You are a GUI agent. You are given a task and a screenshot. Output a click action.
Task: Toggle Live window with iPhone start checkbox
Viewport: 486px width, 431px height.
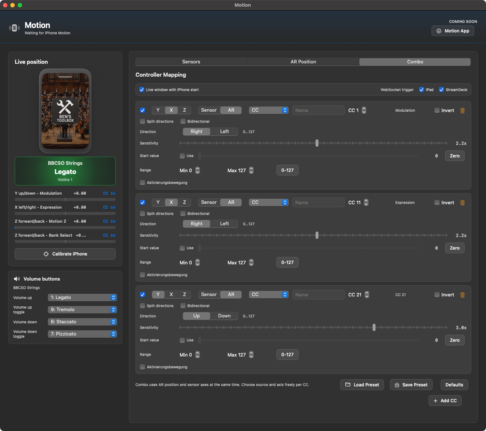click(142, 90)
